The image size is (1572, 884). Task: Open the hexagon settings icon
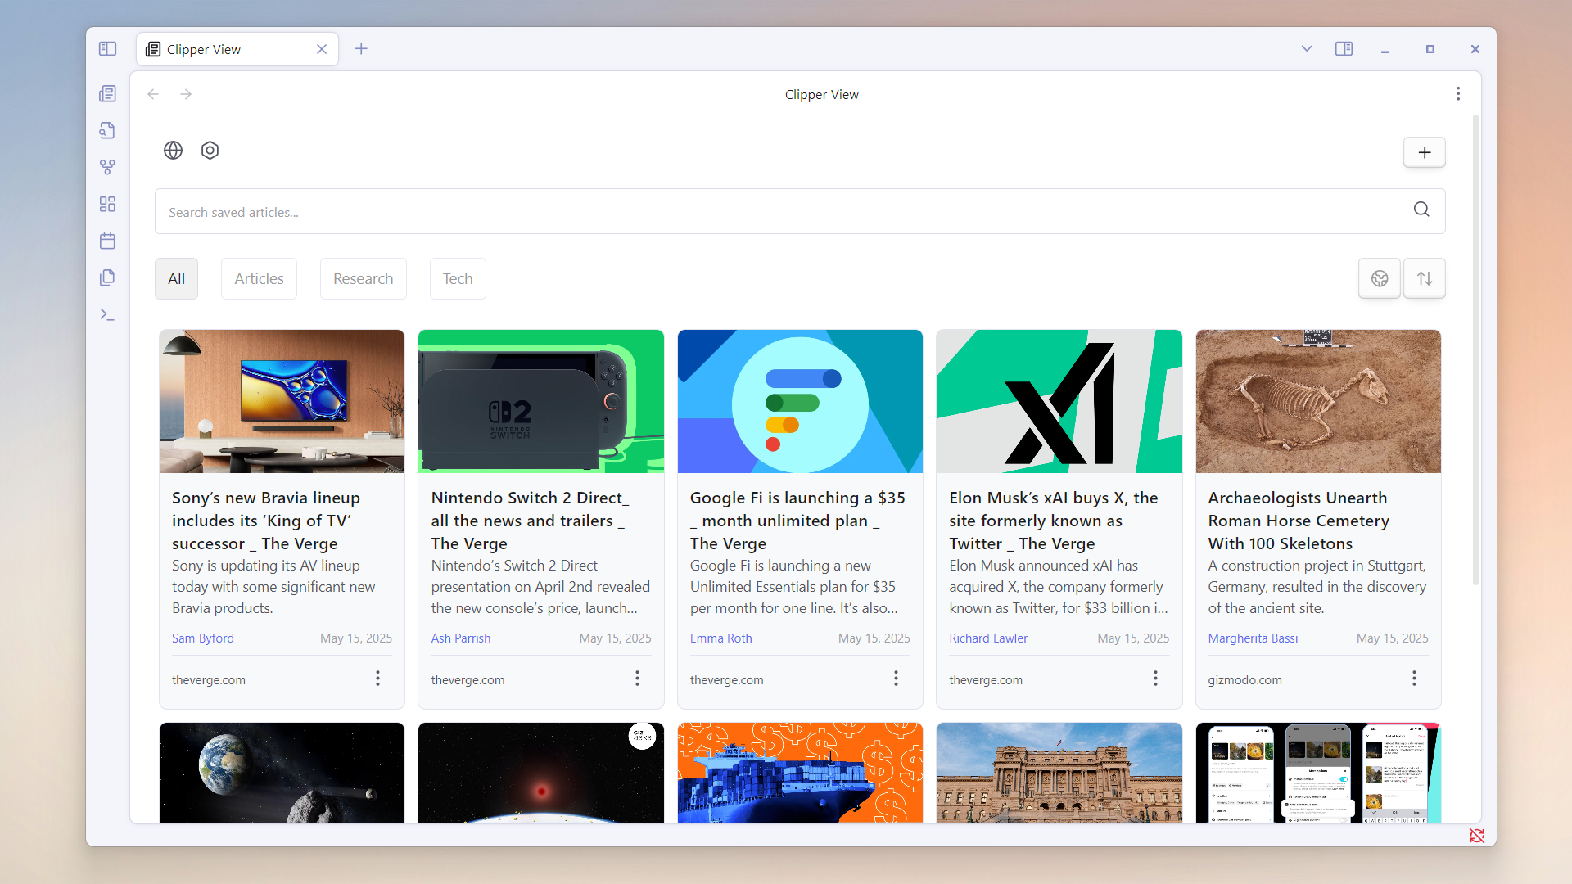[210, 151]
